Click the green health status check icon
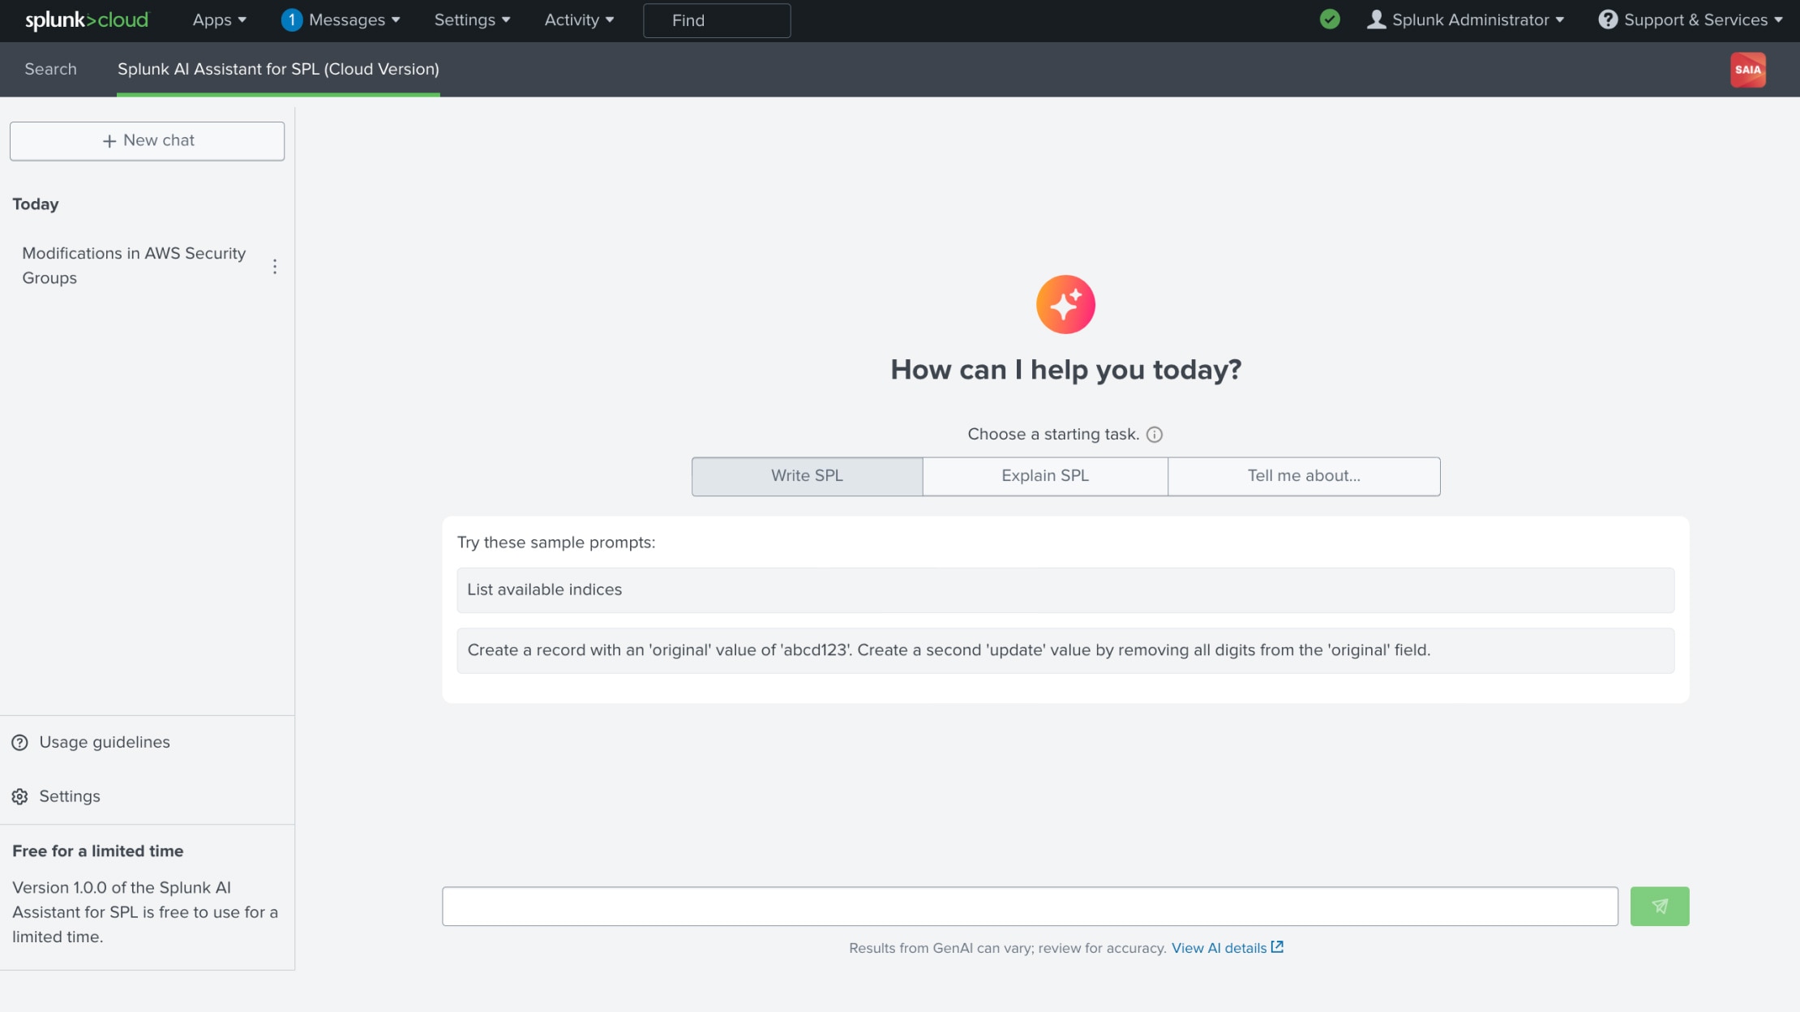 point(1330,19)
